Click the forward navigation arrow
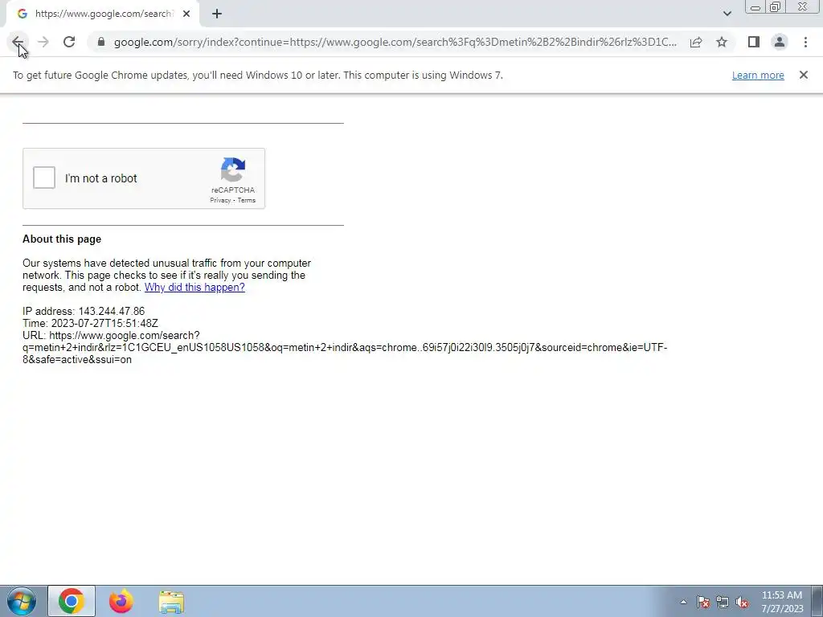This screenshot has width=823, height=617. tap(43, 42)
